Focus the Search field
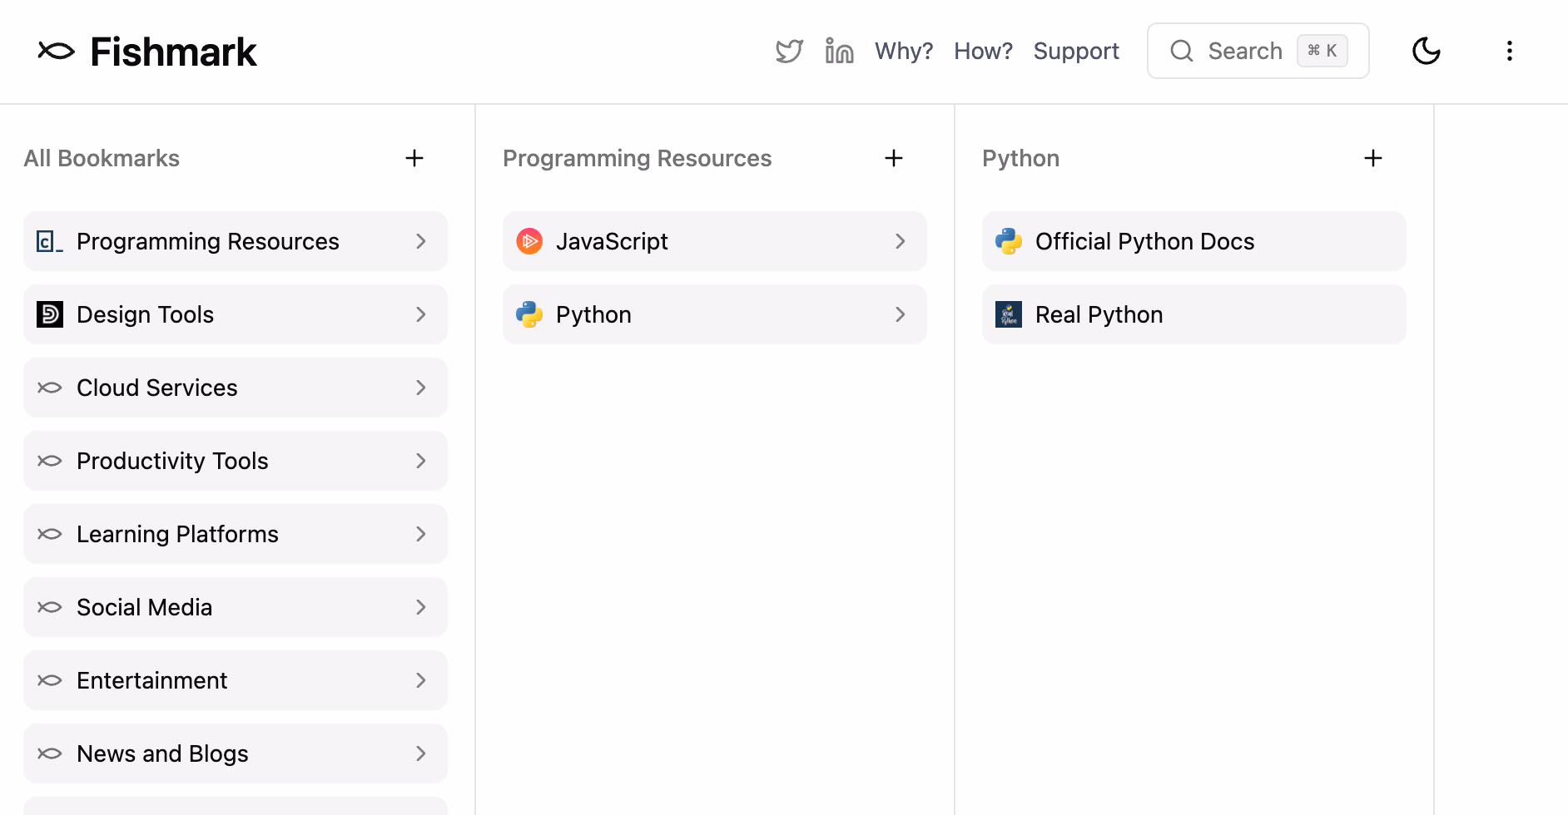The image size is (1568, 815). (x=1244, y=52)
